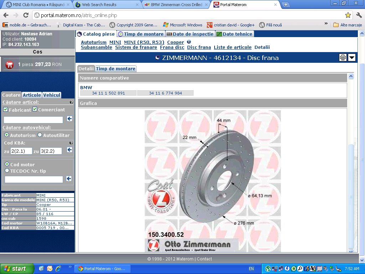The height and width of the screenshot is (274, 365).
Task: Click BMW number 34 11 1 502 891
Action: click(108, 93)
